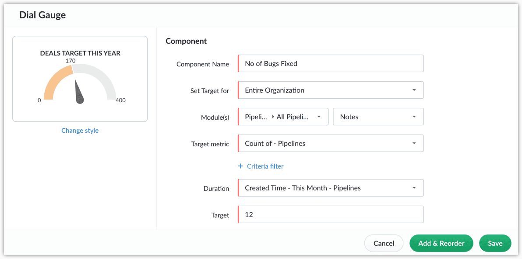Open the Change style link
The image size is (522, 259).
pyautogui.click(x=80, y=131)
